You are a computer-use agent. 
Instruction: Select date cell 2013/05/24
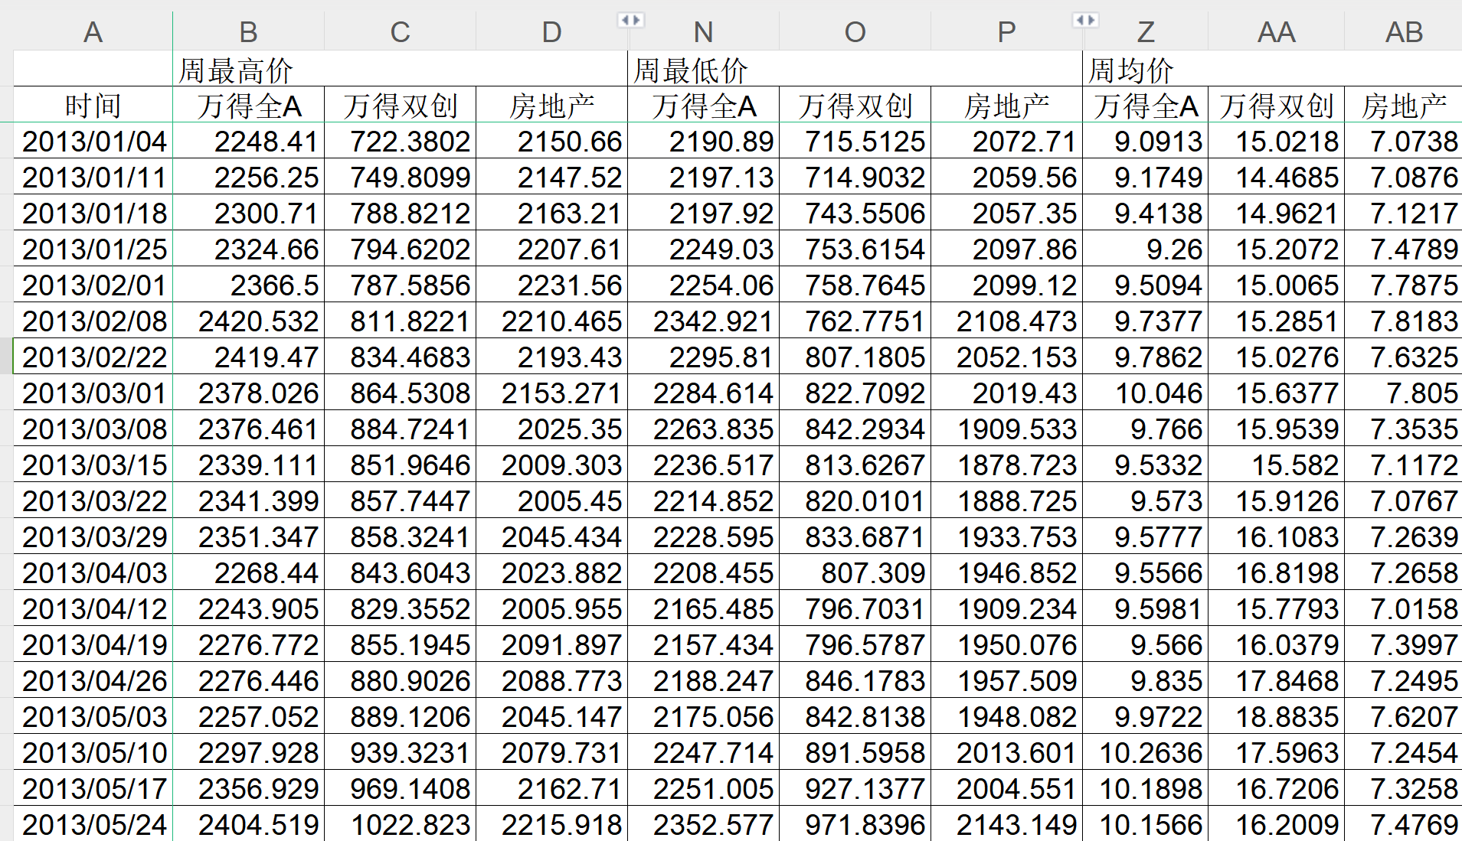(93, 823)
